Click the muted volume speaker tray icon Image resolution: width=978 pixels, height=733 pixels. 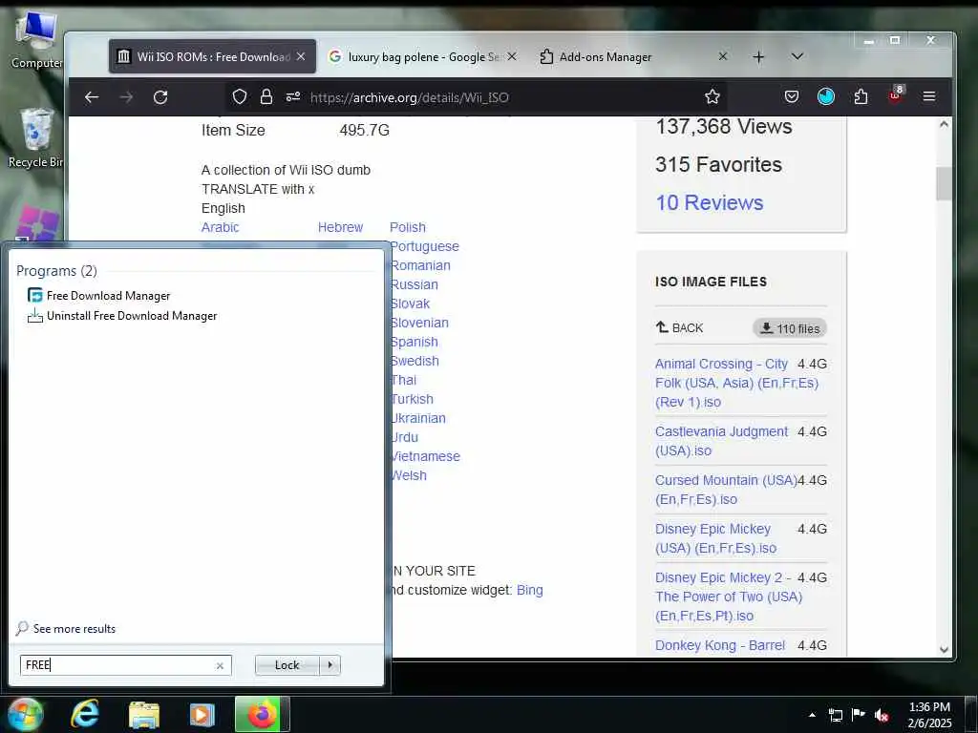882,715
